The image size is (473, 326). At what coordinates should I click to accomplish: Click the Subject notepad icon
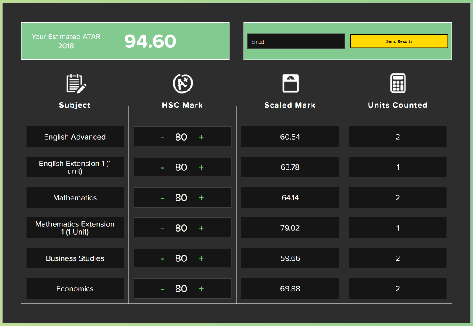[x=76, y=84]
